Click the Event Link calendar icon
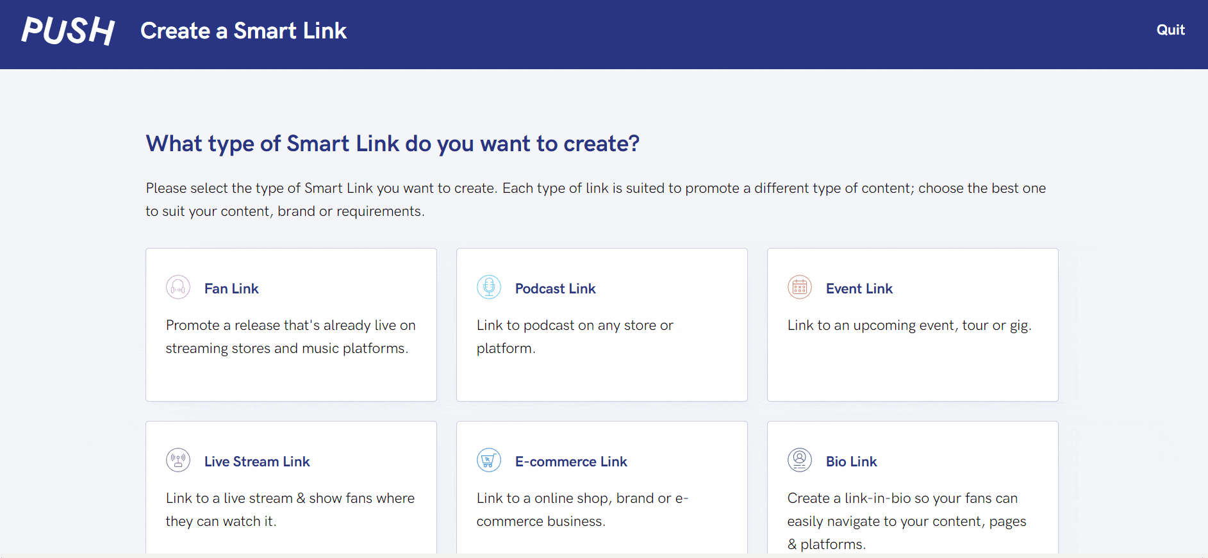The image size is (1208, 558). (x=800, y=287)
